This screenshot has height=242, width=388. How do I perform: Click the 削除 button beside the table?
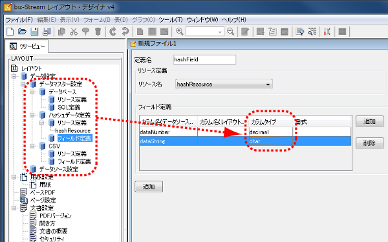coord(369,143)
